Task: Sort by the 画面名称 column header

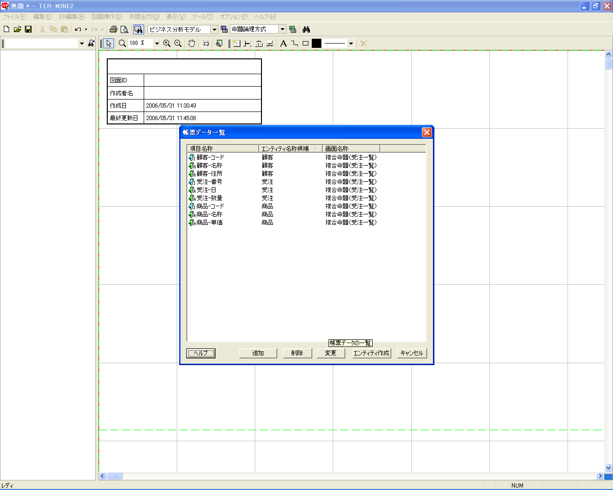Action: (351, 149)
